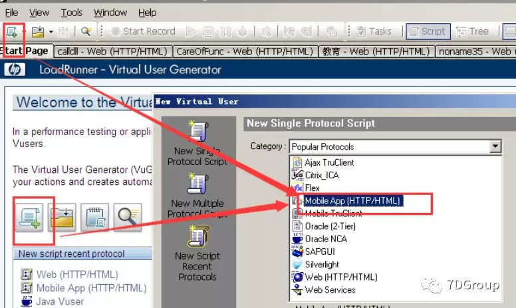Viewport: 516px width, 308px height.
Task: Click the Citrix_ICA protocol icon
Action: coord(297,176)
